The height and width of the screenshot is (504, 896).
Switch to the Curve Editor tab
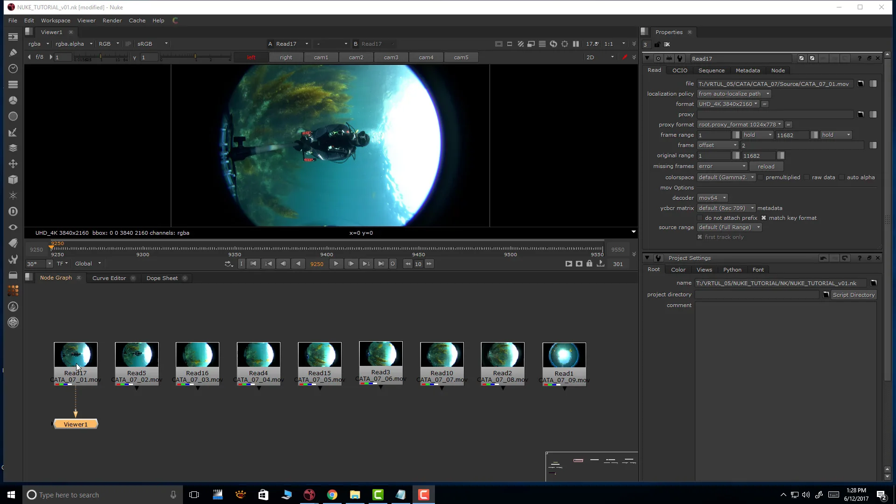[109, 278]
